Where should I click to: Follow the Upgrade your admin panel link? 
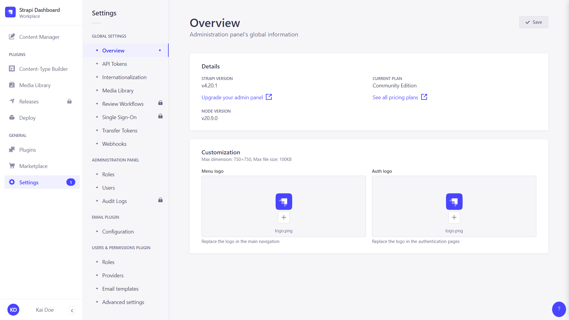pos(232,97)
